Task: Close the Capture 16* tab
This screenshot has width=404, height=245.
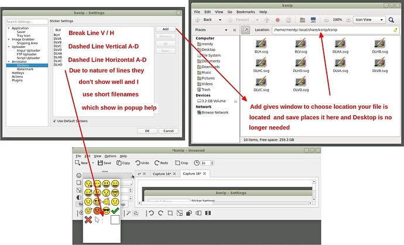Action: (174, 174)
